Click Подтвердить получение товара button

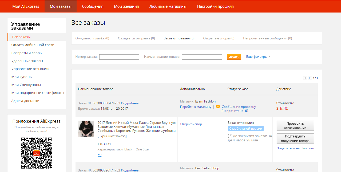click(295, 138)
